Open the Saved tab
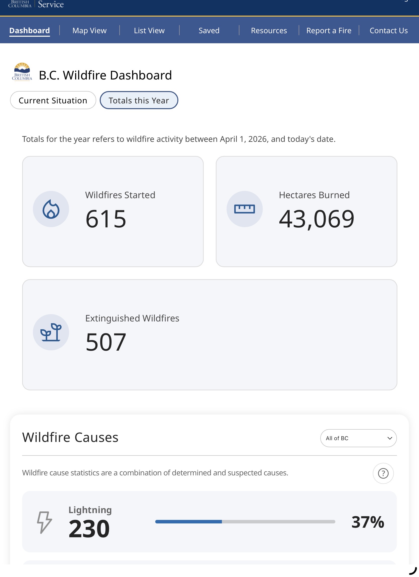The image size is (419, 577). coord(209,30)
